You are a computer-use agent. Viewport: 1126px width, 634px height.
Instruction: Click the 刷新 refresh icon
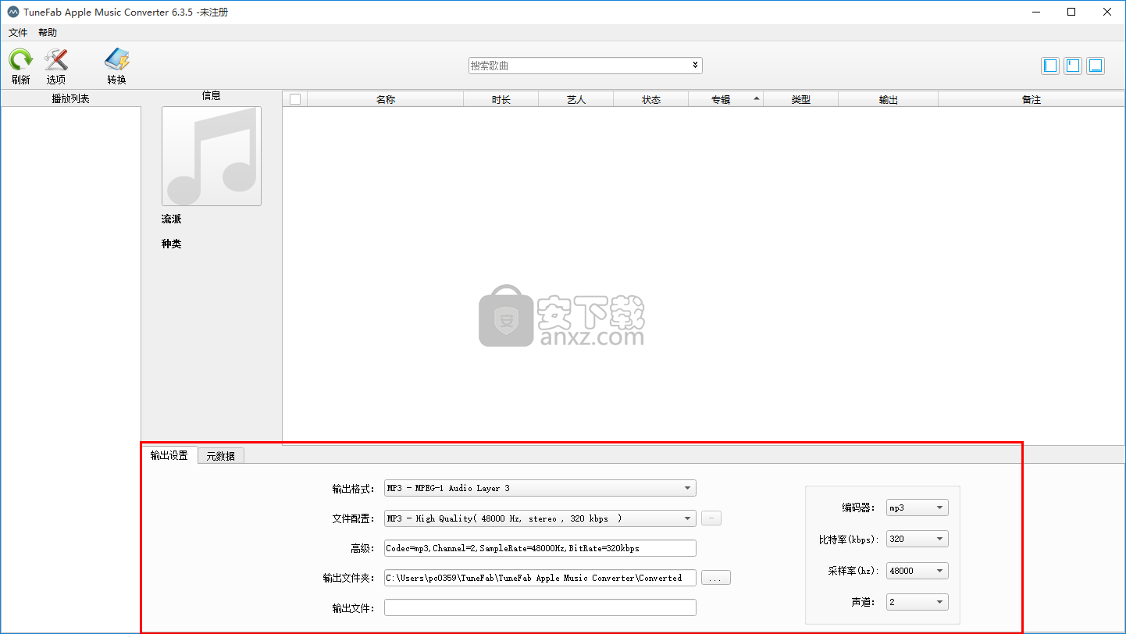coord(20,60)
